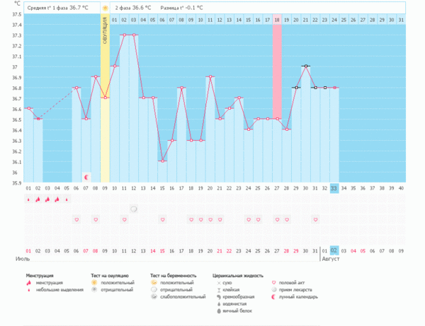Click the menstruation drop on cycle day 01

click(29, 199)
